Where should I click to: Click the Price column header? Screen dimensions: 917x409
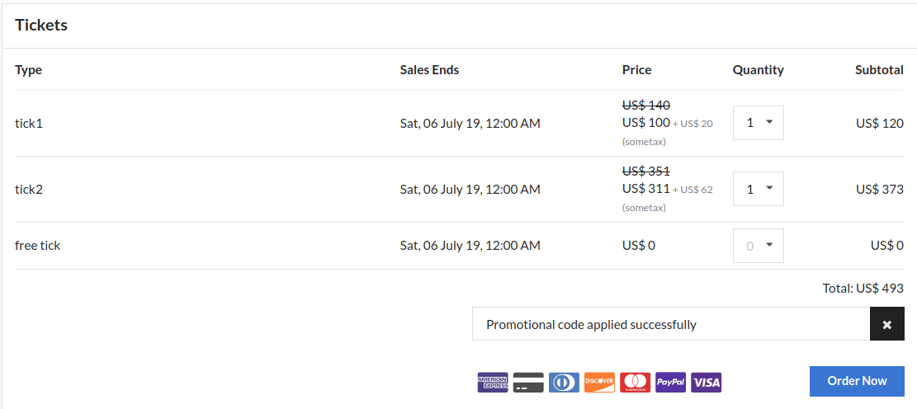[x=637, y=70]
